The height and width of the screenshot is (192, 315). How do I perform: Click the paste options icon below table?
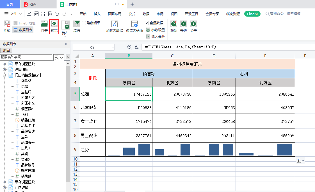click(300, 161)
